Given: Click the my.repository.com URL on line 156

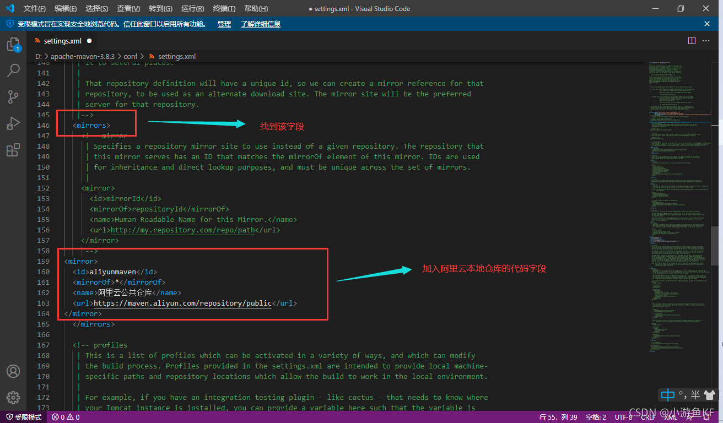Looking at the screenshot, I should point(182,230).
